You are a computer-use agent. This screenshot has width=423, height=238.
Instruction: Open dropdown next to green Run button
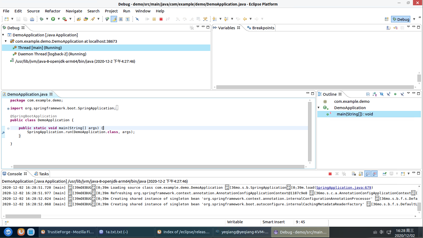click(59, 19)
